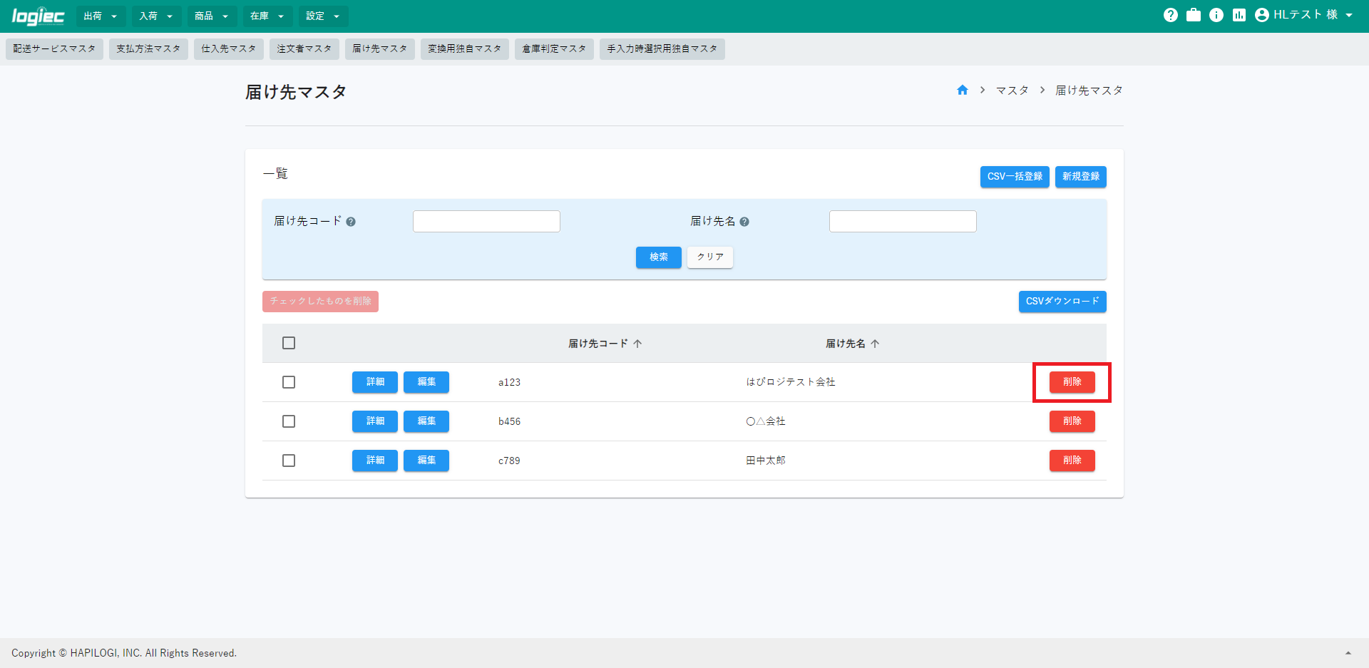This screenshot has width=1369, height=668.
Task: Select the c789 code cell
Action: pos(509,461)
